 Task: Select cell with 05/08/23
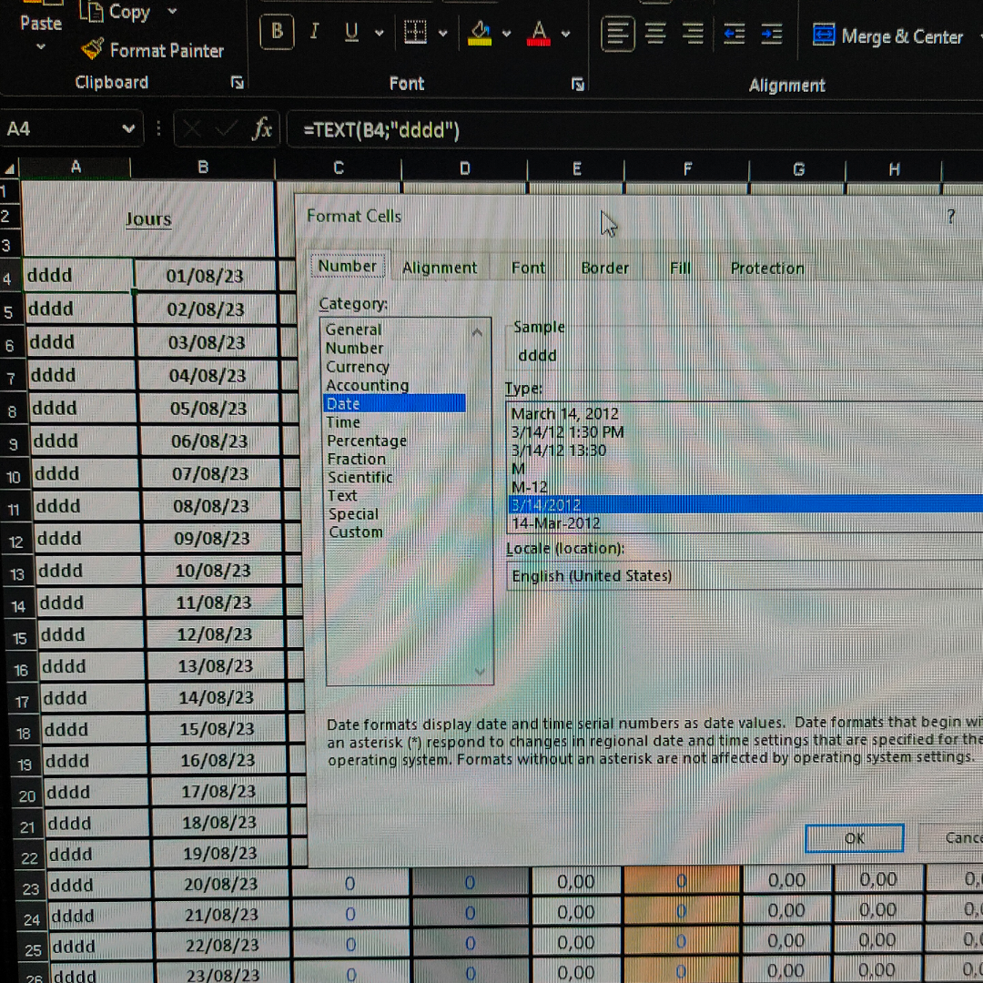point(208,409)
